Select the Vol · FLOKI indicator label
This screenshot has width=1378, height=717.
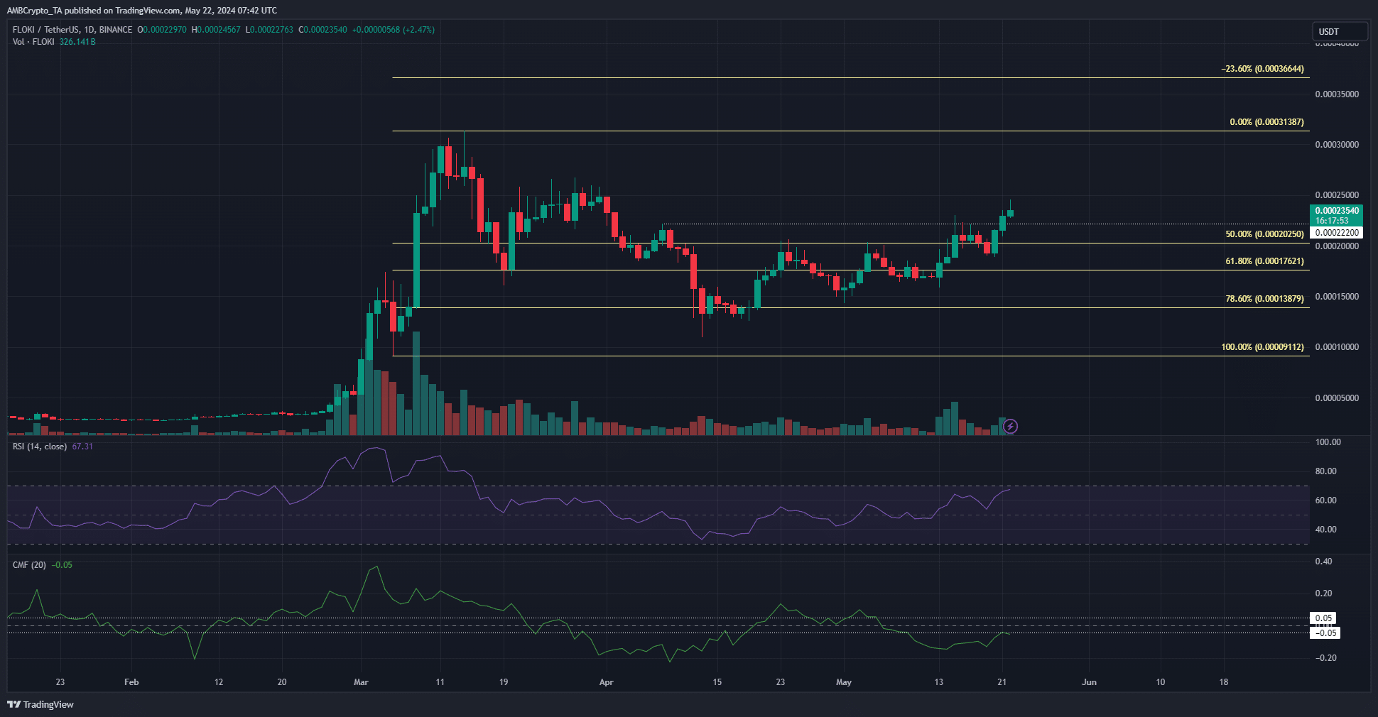(33, 42)
